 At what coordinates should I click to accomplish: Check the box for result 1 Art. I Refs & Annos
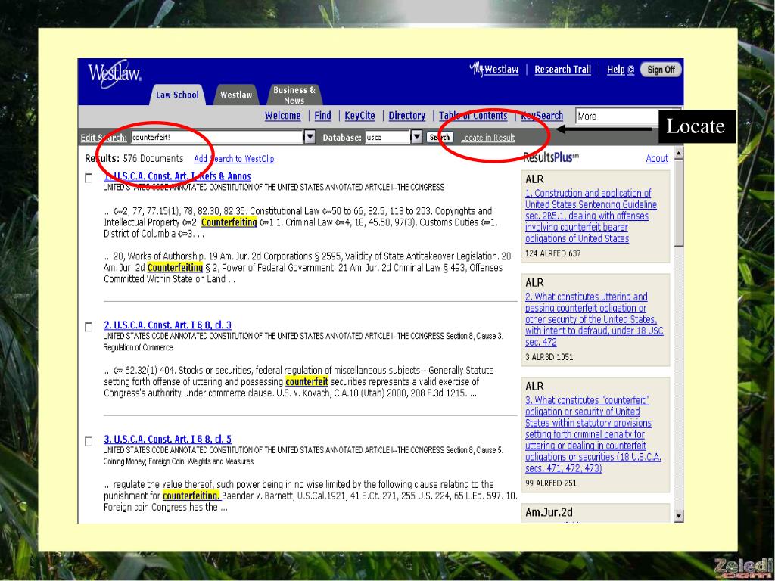(89, 178)
